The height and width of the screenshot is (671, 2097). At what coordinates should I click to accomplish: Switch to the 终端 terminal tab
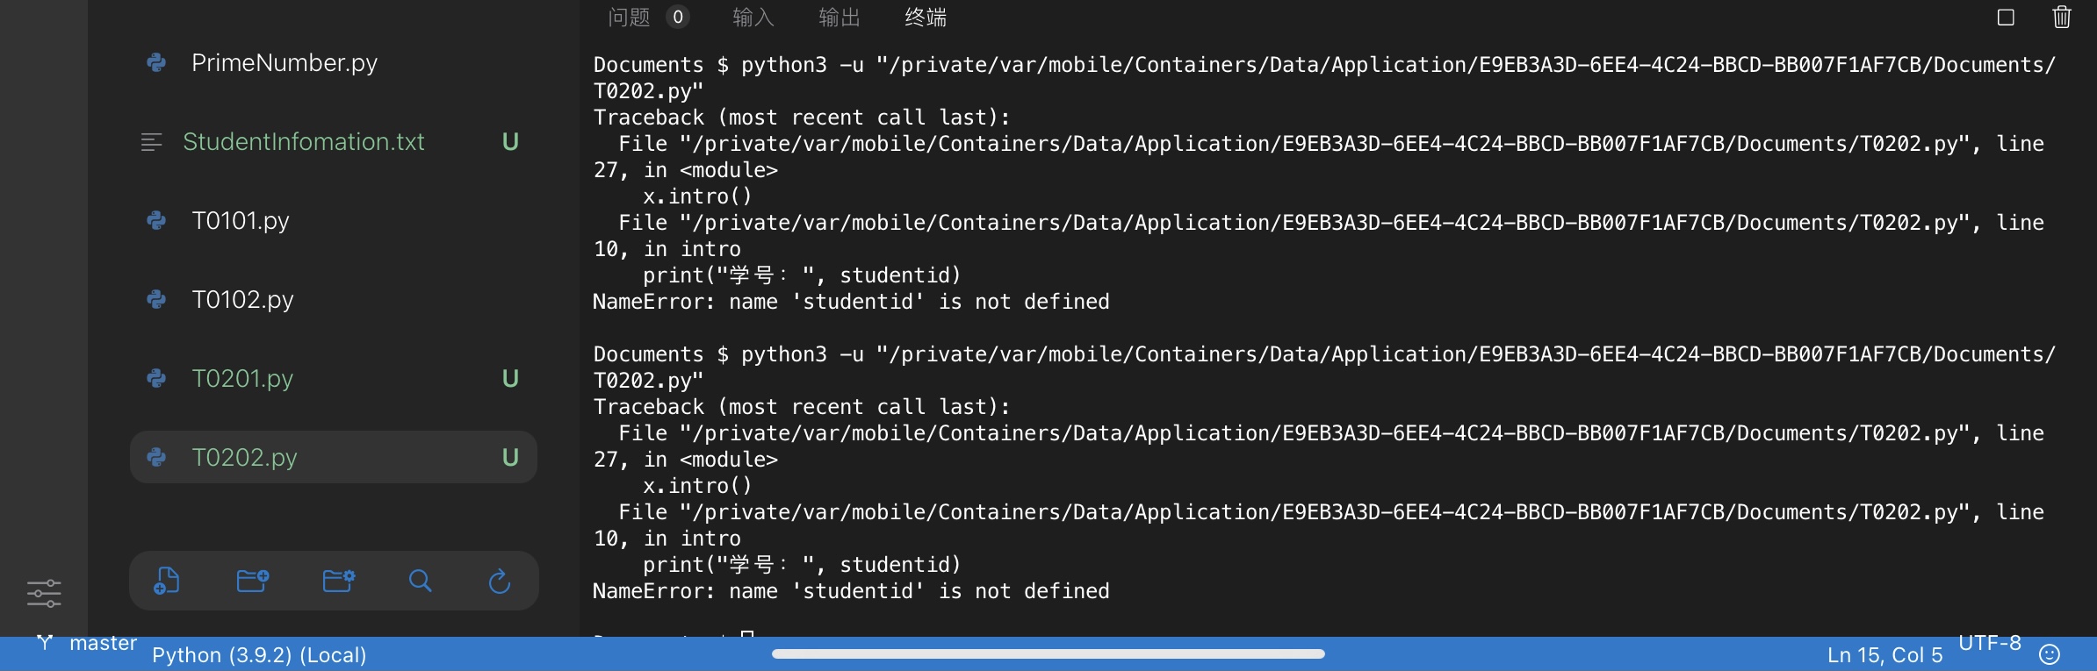926,18
